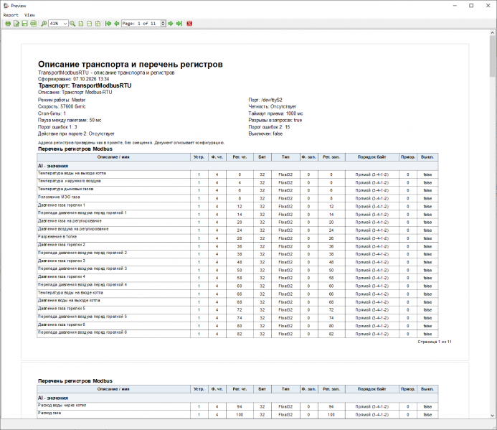This screenshot has height=430, width=497.
Task: Click row 'Расход воды через котел' on second page
Action: pyautogui.click(x=237, y=406)
